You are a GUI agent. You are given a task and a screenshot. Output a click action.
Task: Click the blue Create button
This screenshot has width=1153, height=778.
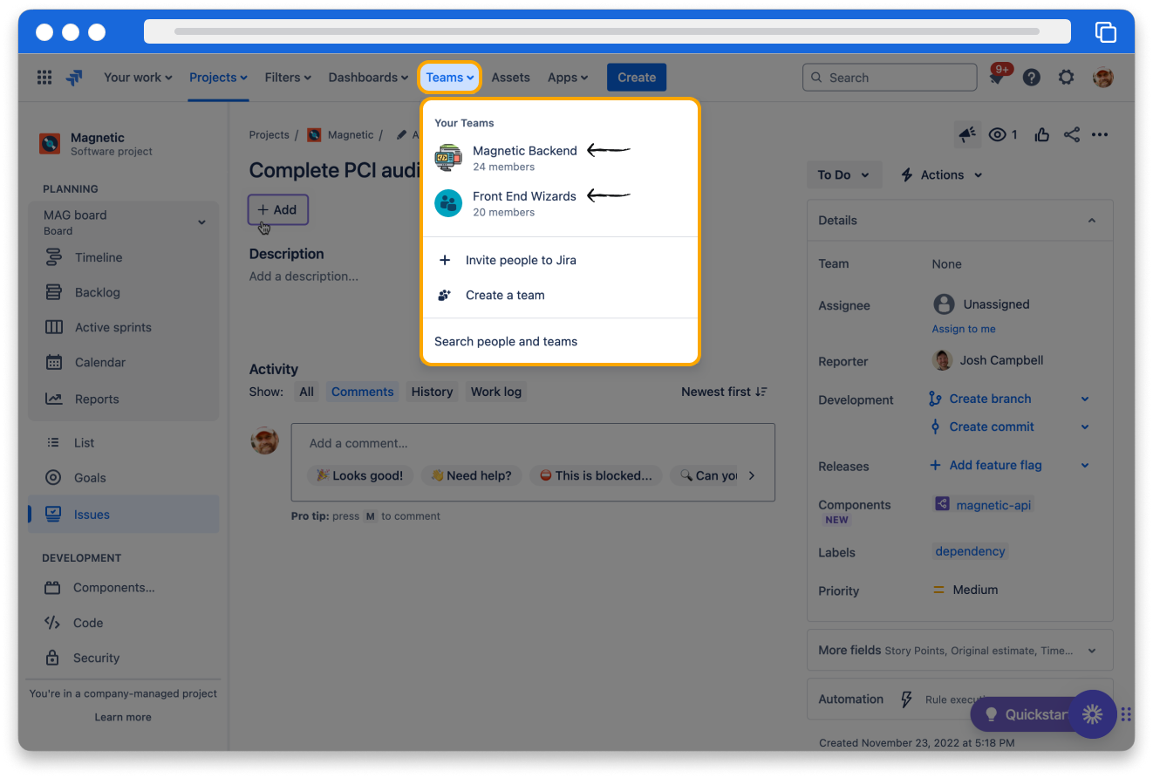pyautogui.click(x=637, y=78)
